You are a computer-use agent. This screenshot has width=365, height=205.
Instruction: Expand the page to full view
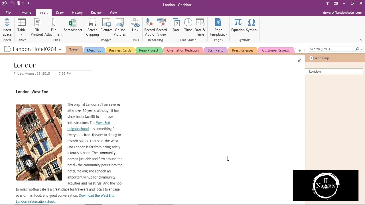click(299, 60)
